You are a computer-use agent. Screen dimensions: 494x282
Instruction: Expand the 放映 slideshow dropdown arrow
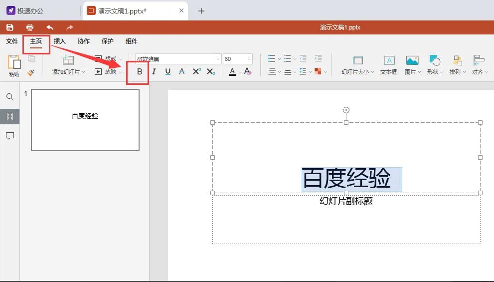(121, 72)
